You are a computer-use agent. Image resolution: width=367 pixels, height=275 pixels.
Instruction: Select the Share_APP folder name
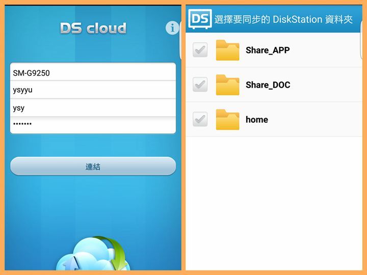click(x=268, y=50)
